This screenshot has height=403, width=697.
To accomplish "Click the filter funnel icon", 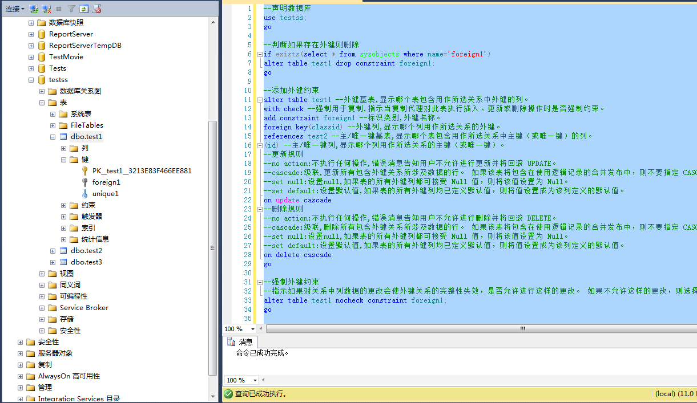I will [x=71, y=9].
